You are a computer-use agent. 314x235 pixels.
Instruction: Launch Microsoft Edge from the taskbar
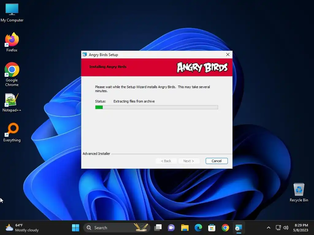click(198, 228)
